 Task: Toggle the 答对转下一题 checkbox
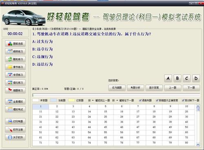coord(183,100)
